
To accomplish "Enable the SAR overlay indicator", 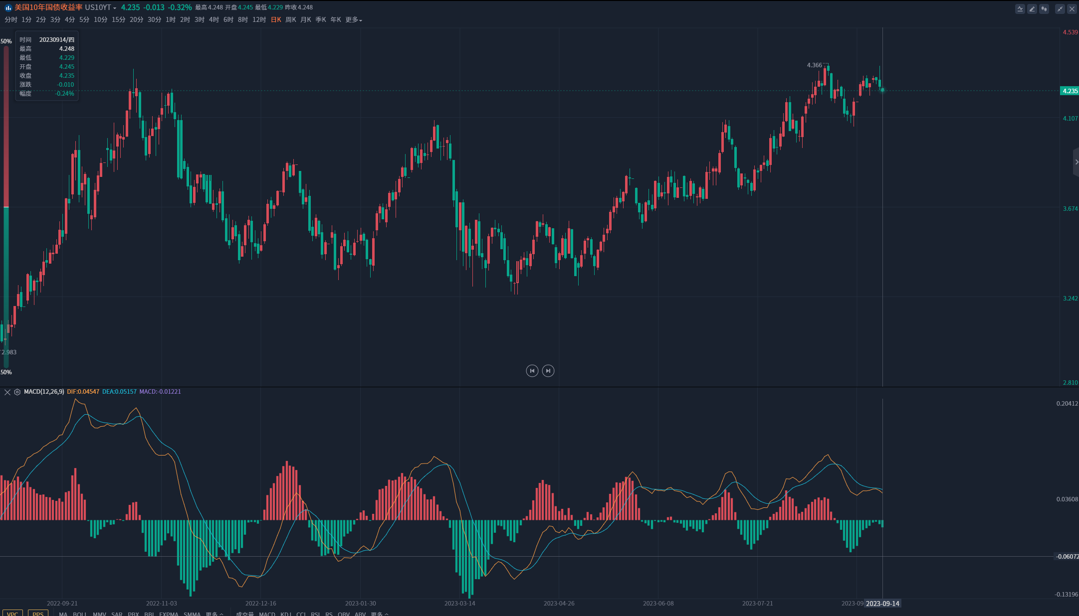I will pos(117,614).
